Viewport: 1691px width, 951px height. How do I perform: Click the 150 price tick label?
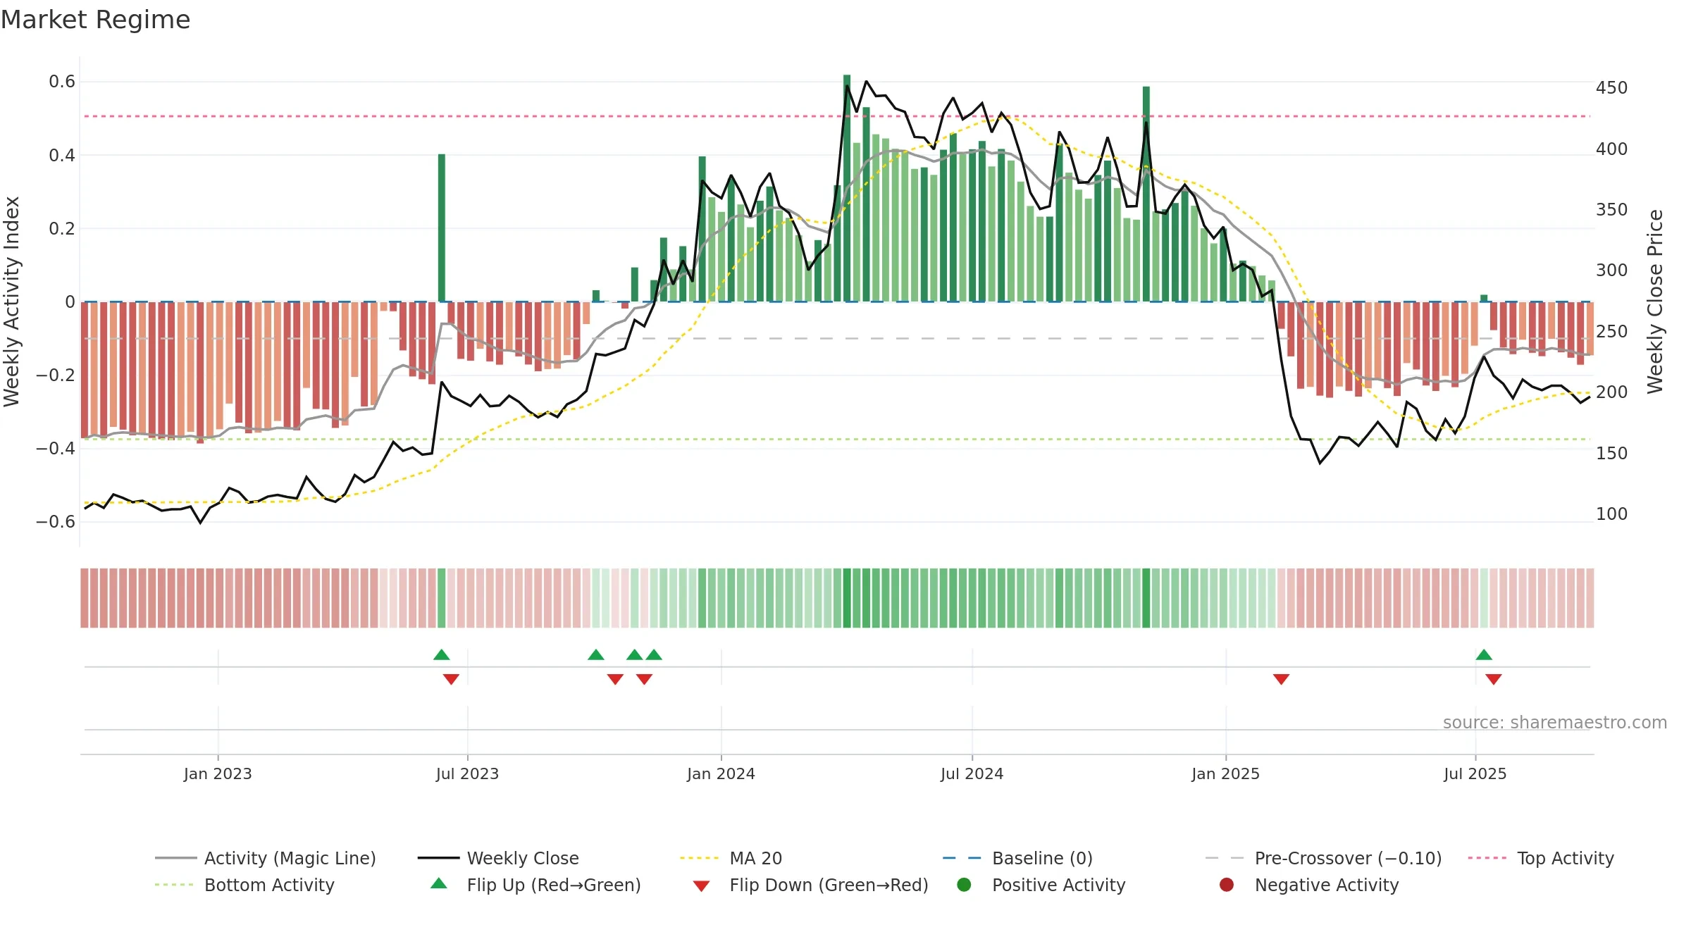1611,453
